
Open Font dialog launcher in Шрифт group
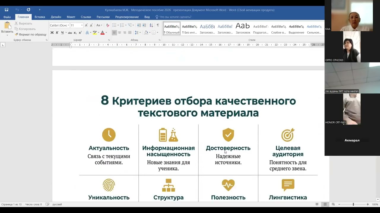pos(109,40)
